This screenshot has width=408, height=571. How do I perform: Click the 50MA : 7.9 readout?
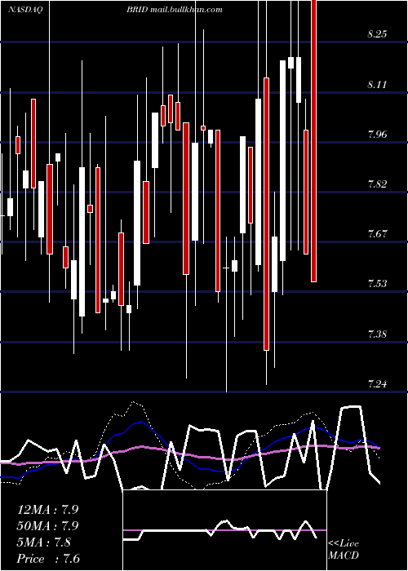[47, 526]
